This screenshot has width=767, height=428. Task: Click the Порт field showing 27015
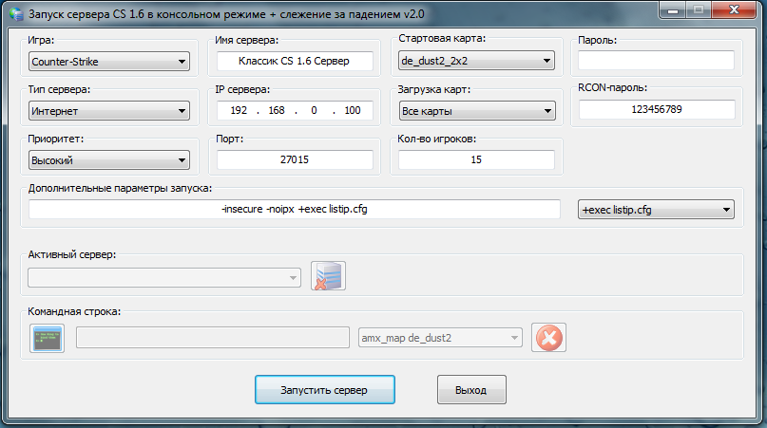coord(294,160)
